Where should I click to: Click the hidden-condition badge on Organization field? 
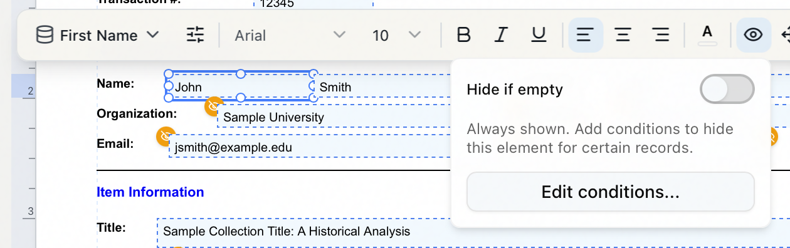click(x=213, y=106)
